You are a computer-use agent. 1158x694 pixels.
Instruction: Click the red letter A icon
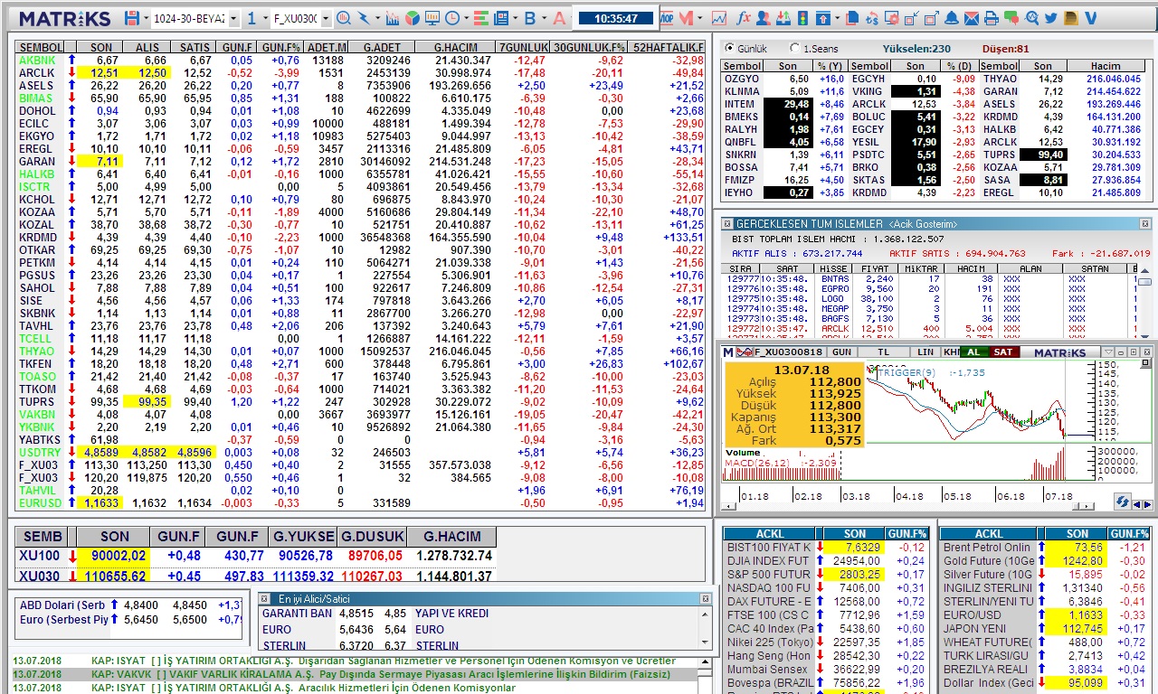559,18
